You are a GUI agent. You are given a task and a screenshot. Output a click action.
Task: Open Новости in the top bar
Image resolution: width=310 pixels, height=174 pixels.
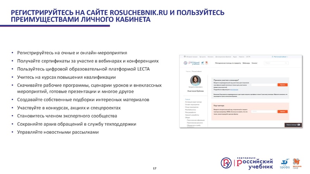241,56
